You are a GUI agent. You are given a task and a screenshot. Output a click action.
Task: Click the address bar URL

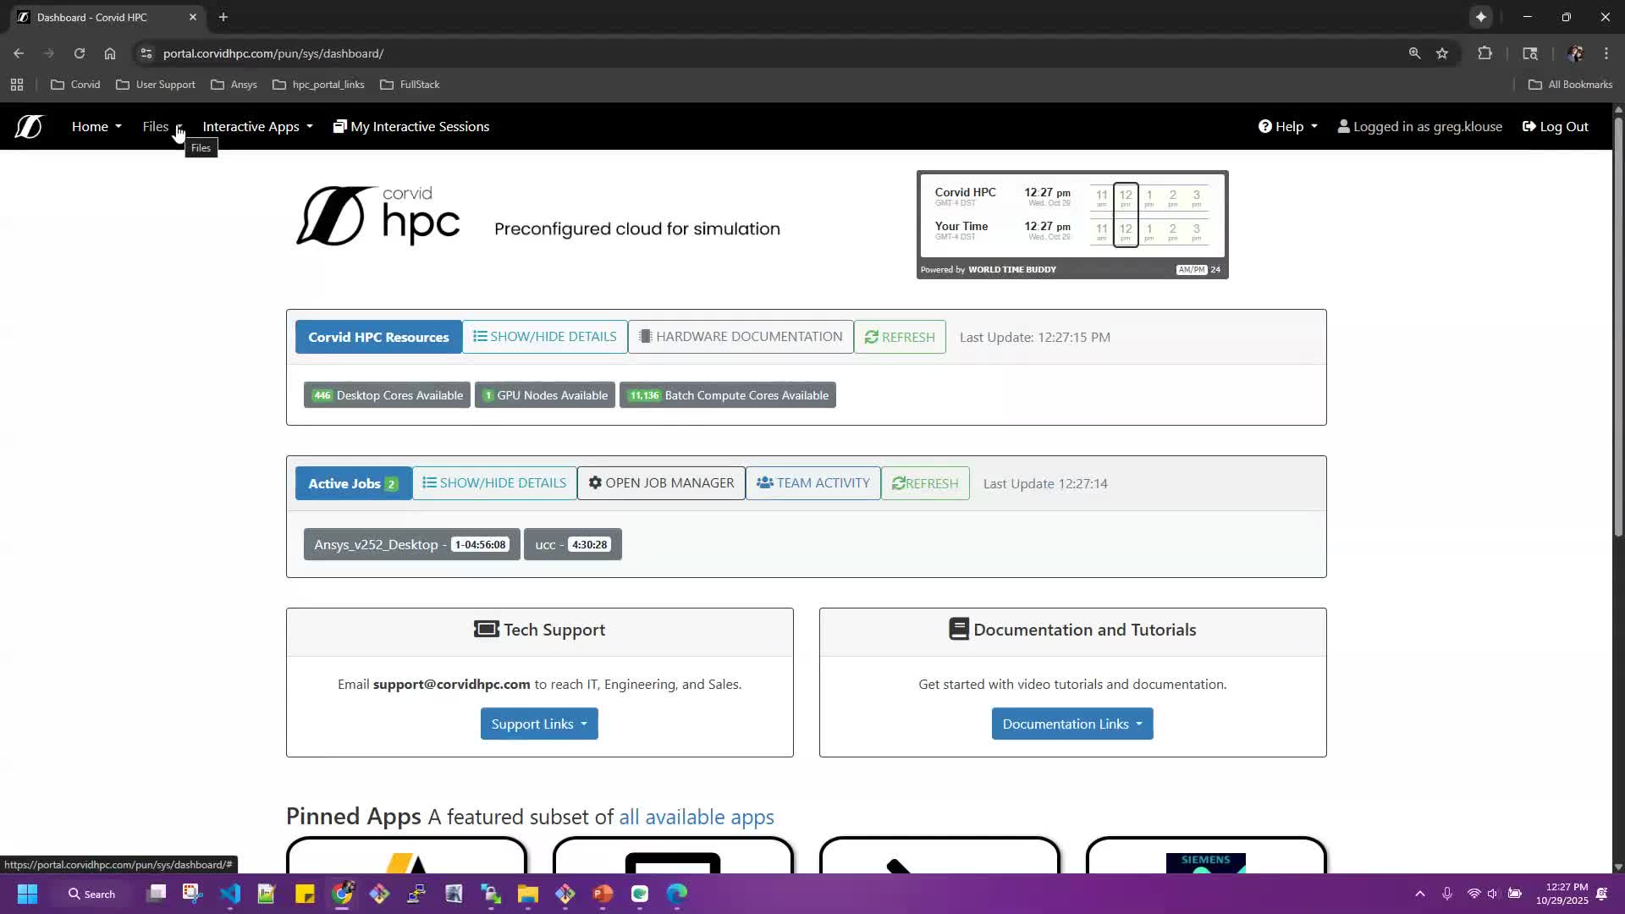point(273,53)
